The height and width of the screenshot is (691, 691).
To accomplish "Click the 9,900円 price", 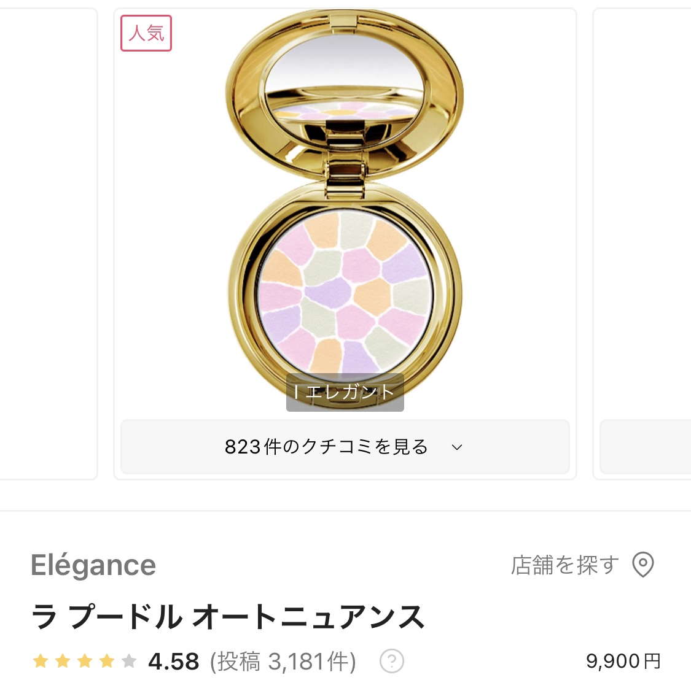I will coord(623,662).
